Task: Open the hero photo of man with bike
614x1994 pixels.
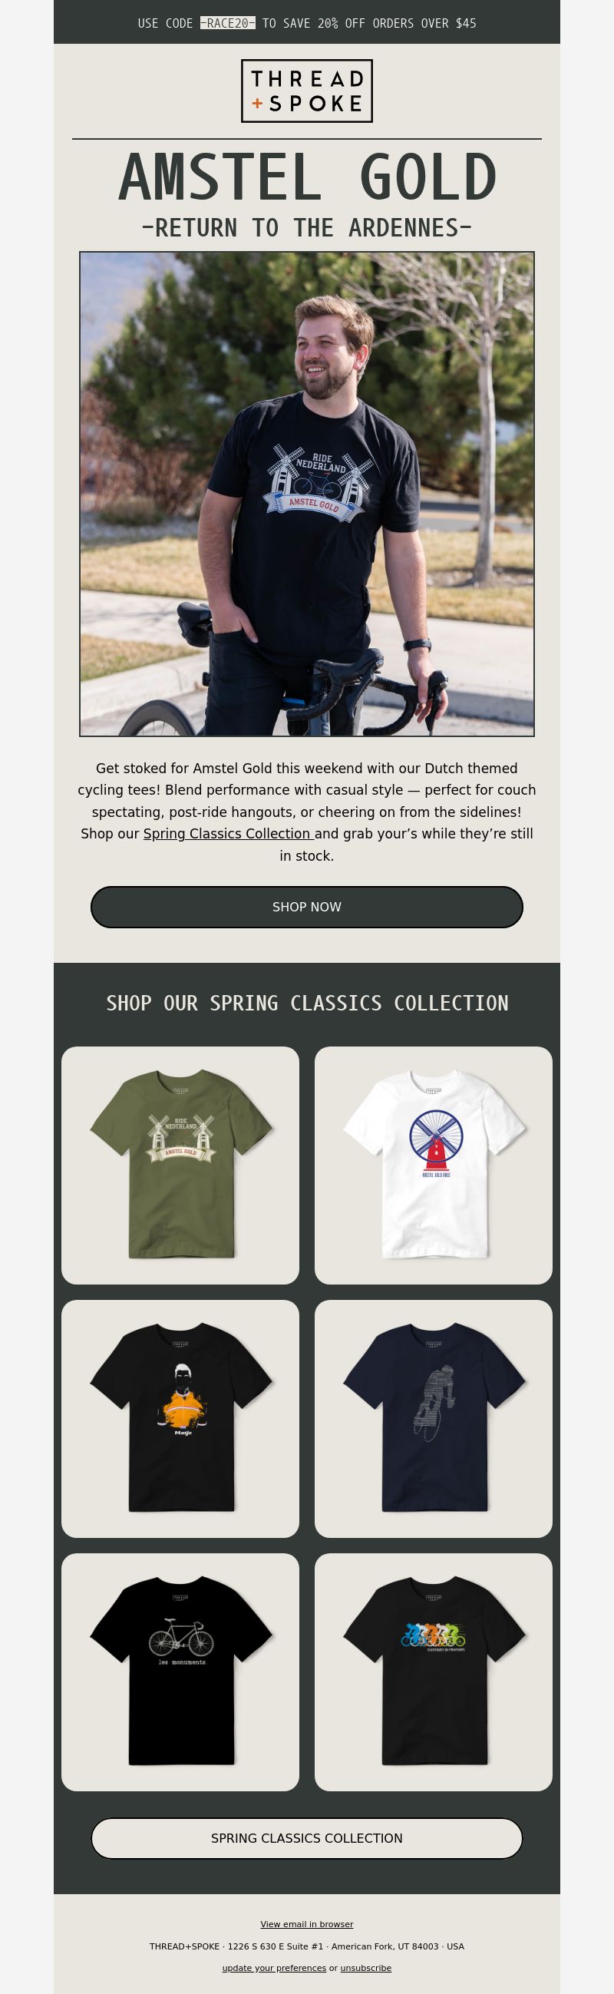Action: tap(307, 494)
